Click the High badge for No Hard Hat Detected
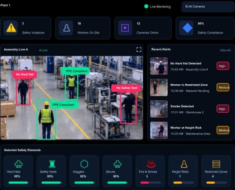This screenshot has width=235, height=190. (223, 66)
